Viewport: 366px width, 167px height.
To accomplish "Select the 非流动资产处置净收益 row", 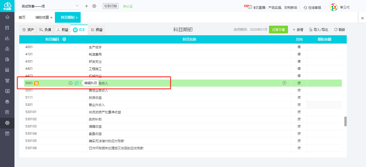I will click(183, 112).
